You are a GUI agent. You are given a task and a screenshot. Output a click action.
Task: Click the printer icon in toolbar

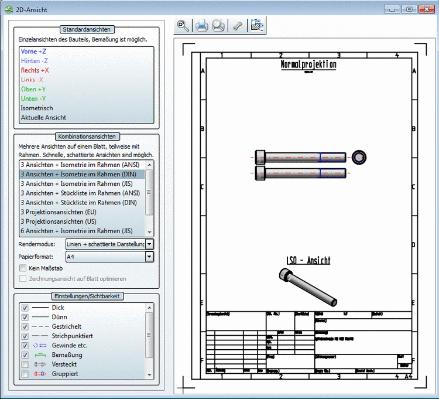point(201,26)
